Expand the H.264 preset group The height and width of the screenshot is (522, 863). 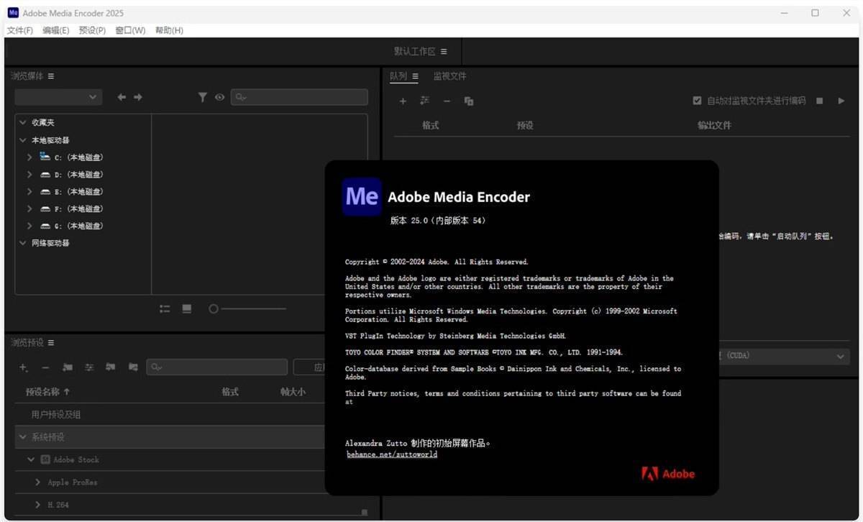click(x=38, y=505)
